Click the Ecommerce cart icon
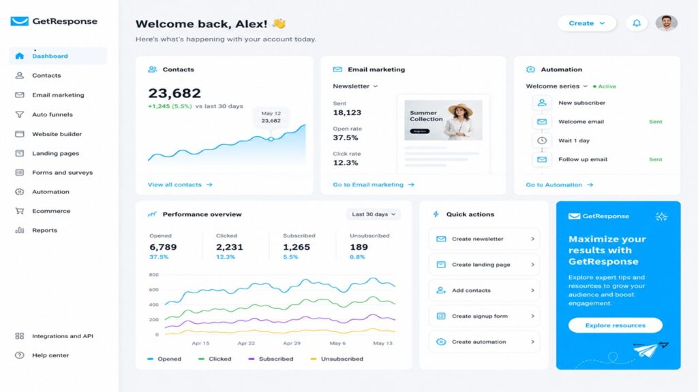 tap(19, 211)
